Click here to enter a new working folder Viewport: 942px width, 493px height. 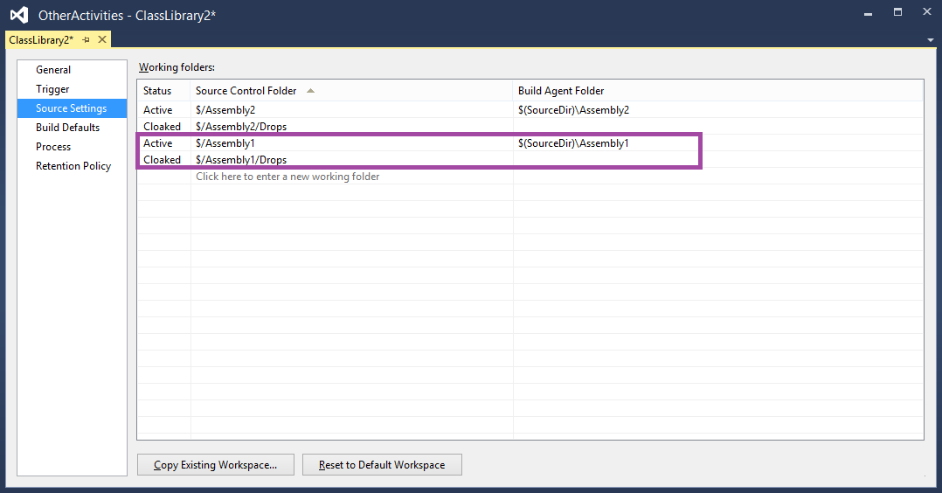tap(287, 177)
